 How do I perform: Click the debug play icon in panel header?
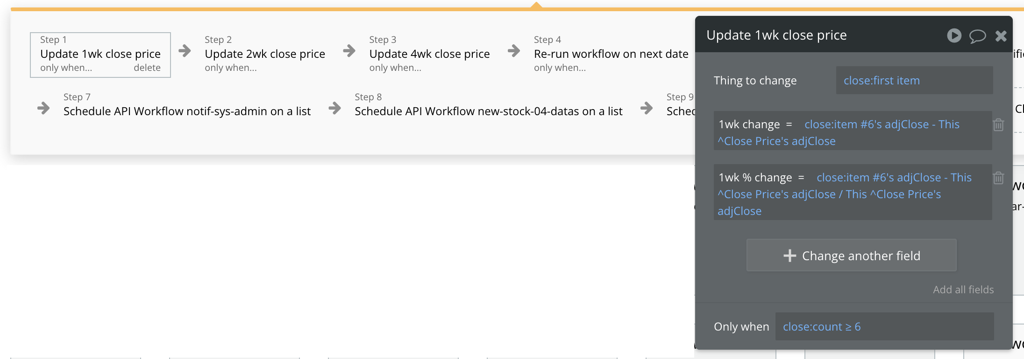coord(954,35)
